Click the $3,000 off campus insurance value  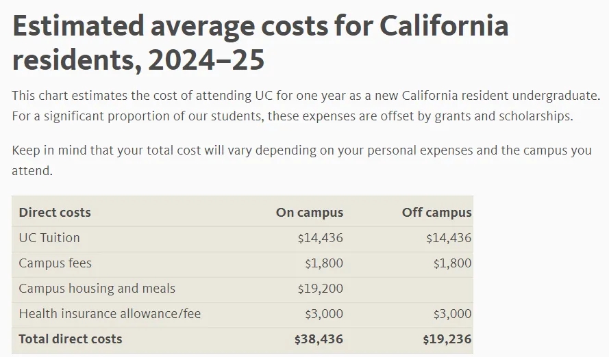point(452,314)
